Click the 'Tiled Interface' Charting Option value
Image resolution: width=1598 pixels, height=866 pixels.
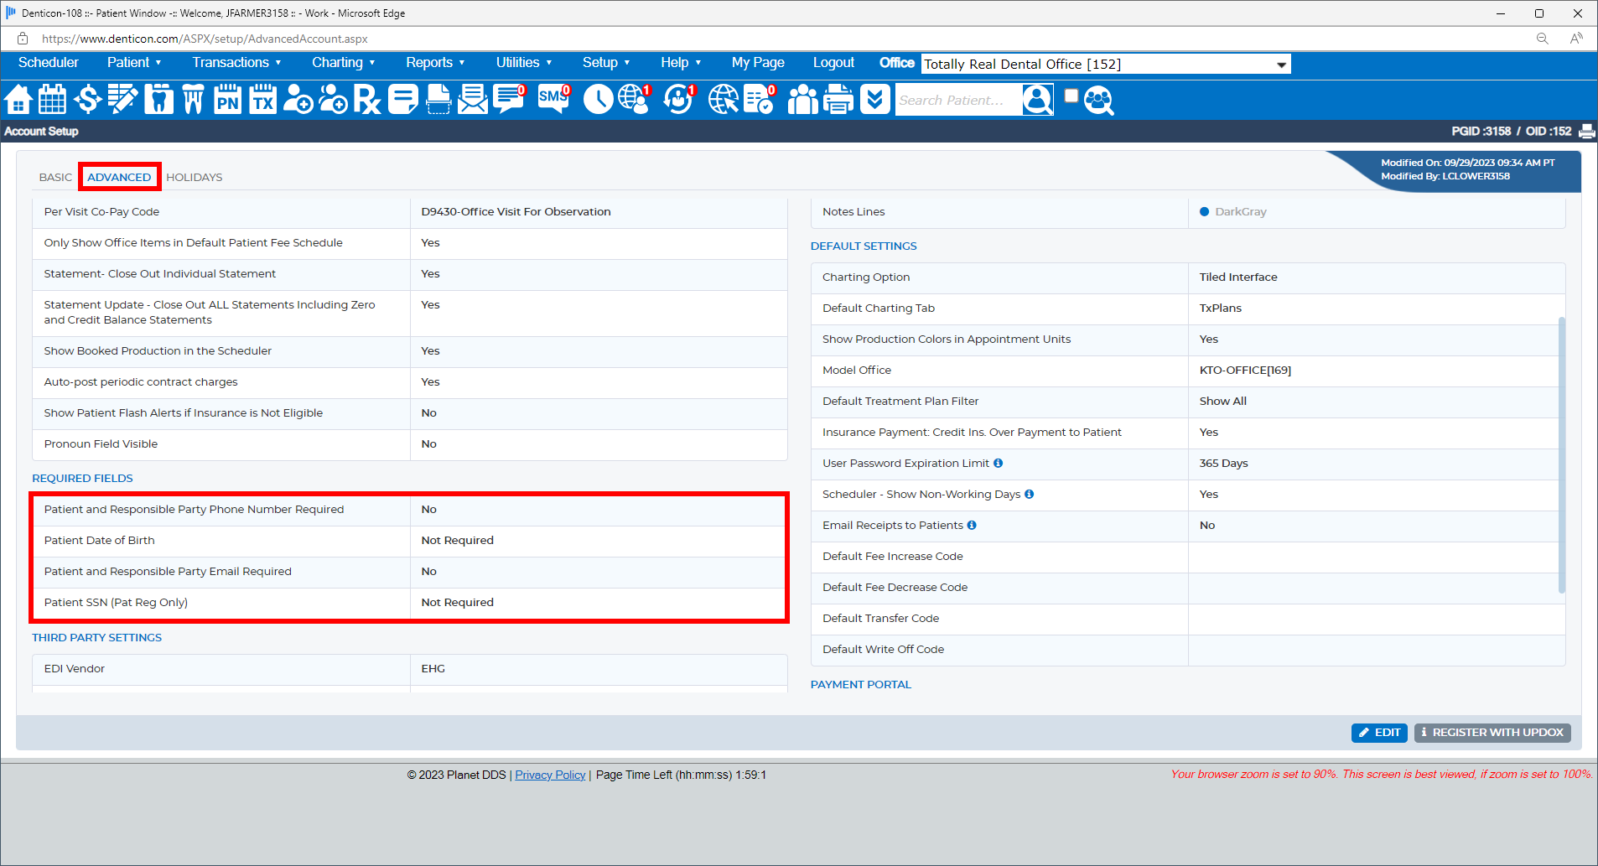click(1238, 277)
